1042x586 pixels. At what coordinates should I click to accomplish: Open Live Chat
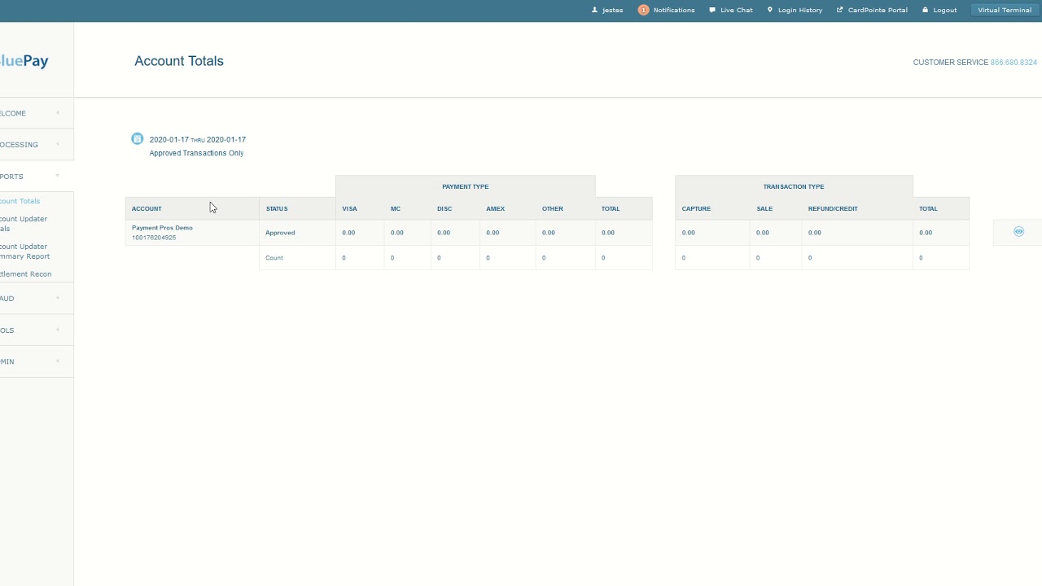coord(731,10)
